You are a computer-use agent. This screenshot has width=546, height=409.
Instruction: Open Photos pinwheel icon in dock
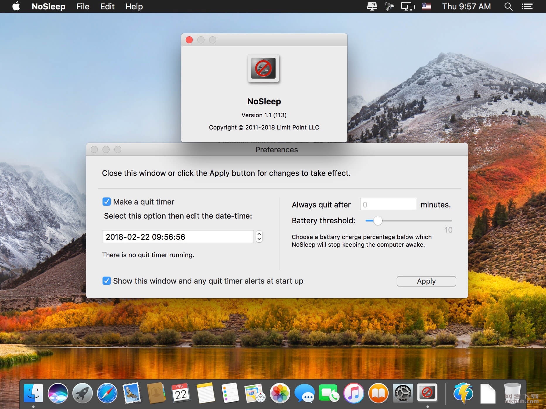click(x=280, y=393)
